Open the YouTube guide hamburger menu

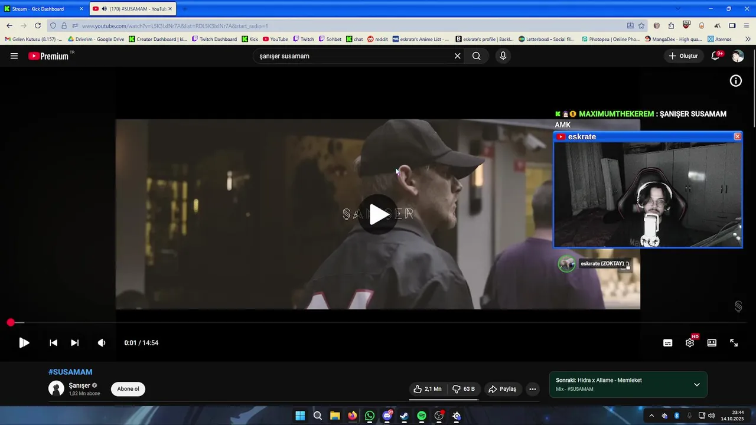click(x=14, y=56)
